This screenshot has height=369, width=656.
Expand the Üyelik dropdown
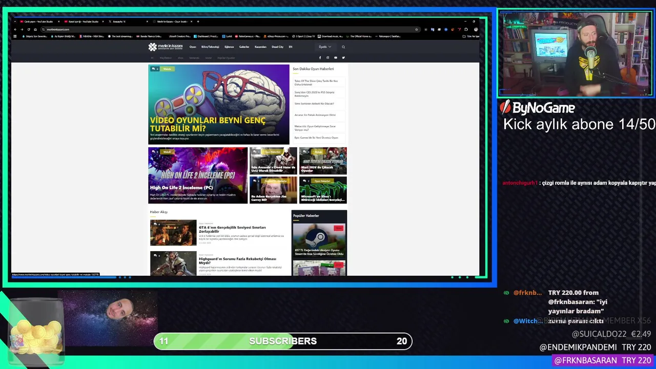pos(325,47)
